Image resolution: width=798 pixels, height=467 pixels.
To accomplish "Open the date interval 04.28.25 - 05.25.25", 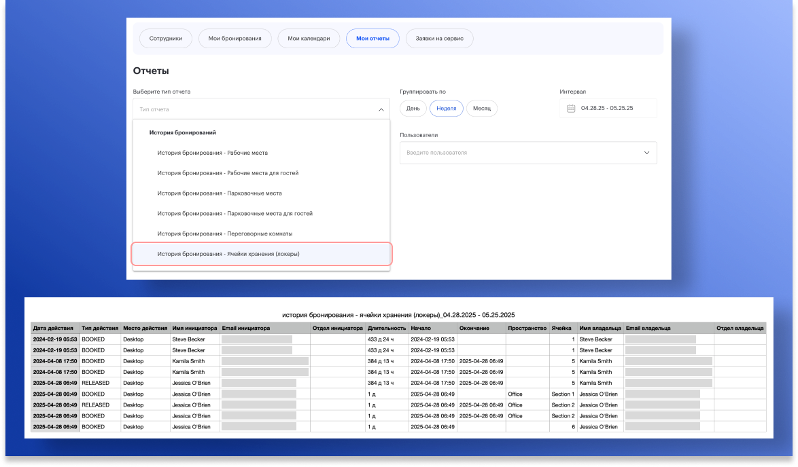I will click(x=608, y=108).
